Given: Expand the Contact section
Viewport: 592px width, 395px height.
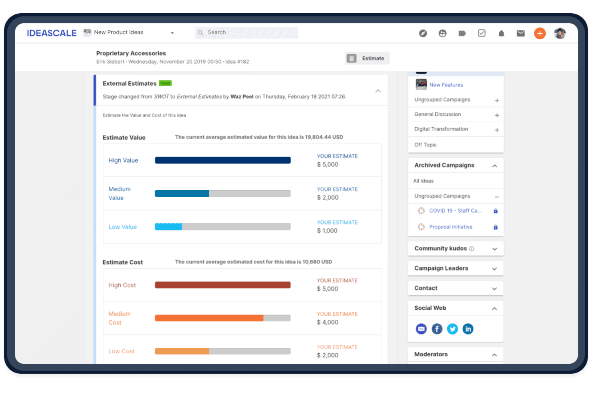Looking at the screenshot, I should point(495,289).
